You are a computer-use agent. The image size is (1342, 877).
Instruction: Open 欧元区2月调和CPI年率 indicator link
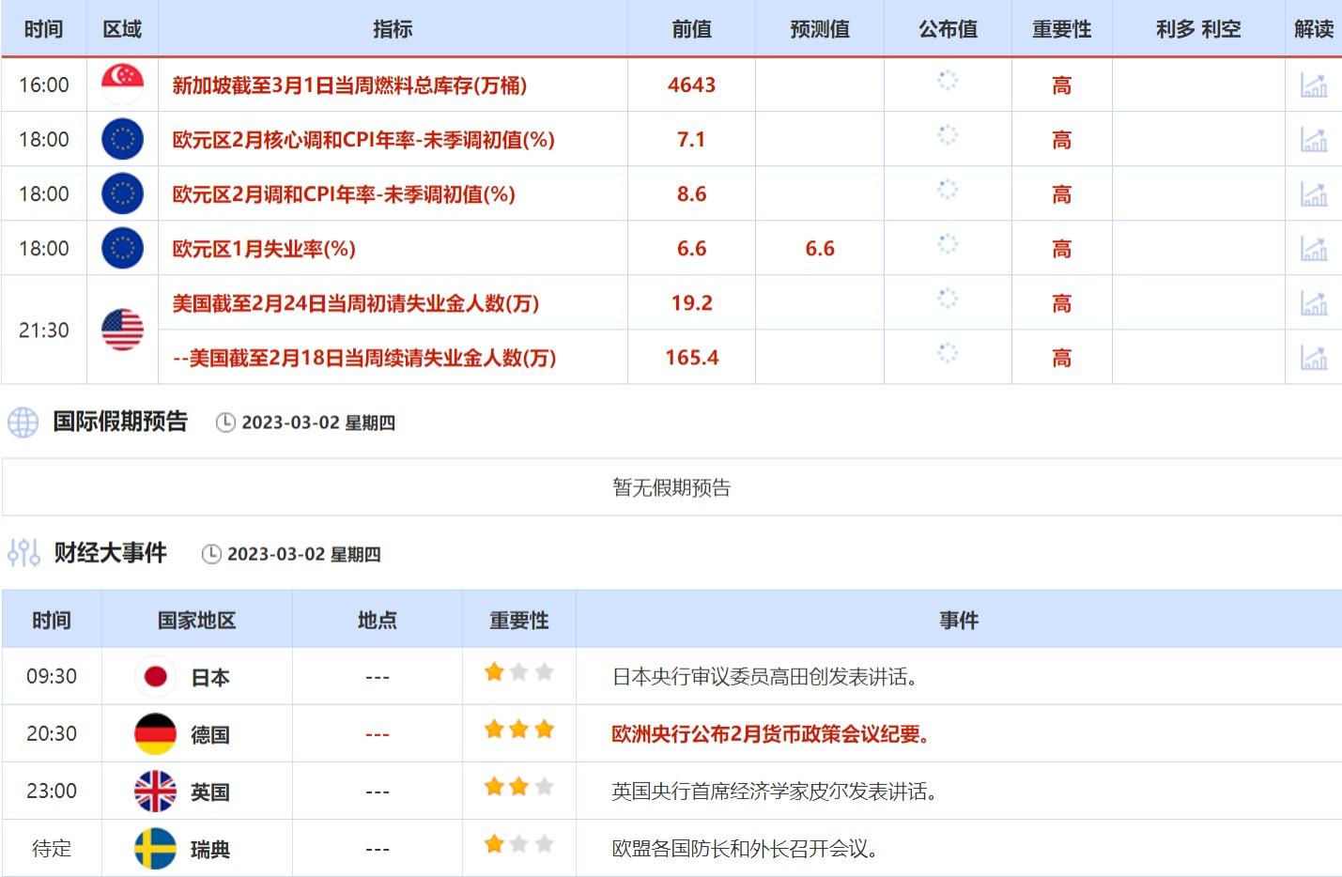344,194
